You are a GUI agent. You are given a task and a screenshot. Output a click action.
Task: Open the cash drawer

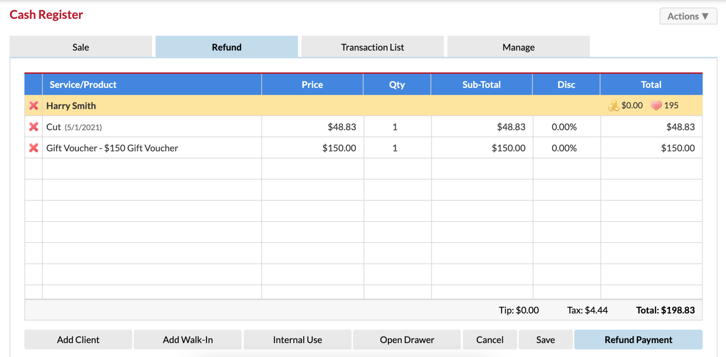click(407, 339)
